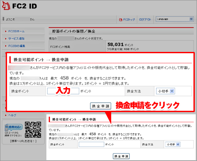The width and height of the screenshot is (197, 161).
Task: Click the 換金申請 button in callout
Action: (101, 106)
